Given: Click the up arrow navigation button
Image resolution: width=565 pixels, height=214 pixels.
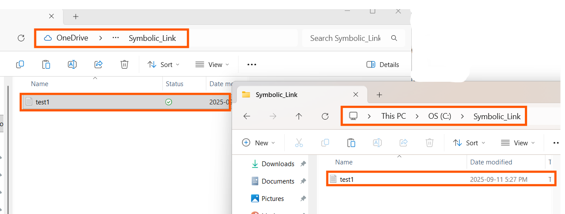Looking at the screenshot, I should pyautogui.click(x=299, y=116).
